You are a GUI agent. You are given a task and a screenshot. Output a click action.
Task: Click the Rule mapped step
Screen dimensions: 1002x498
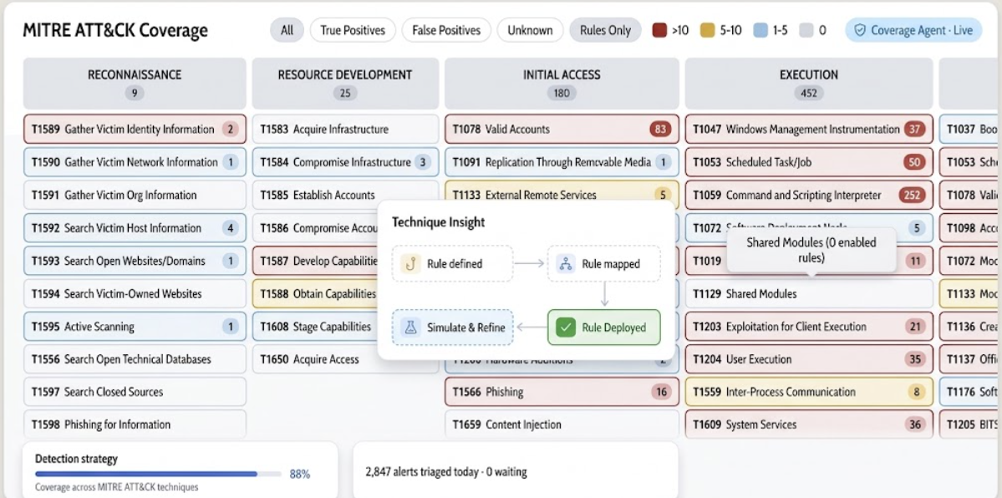click(604, 263)
